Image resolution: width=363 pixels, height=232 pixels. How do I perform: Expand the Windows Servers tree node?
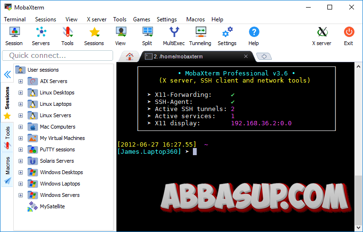[20, 195]
